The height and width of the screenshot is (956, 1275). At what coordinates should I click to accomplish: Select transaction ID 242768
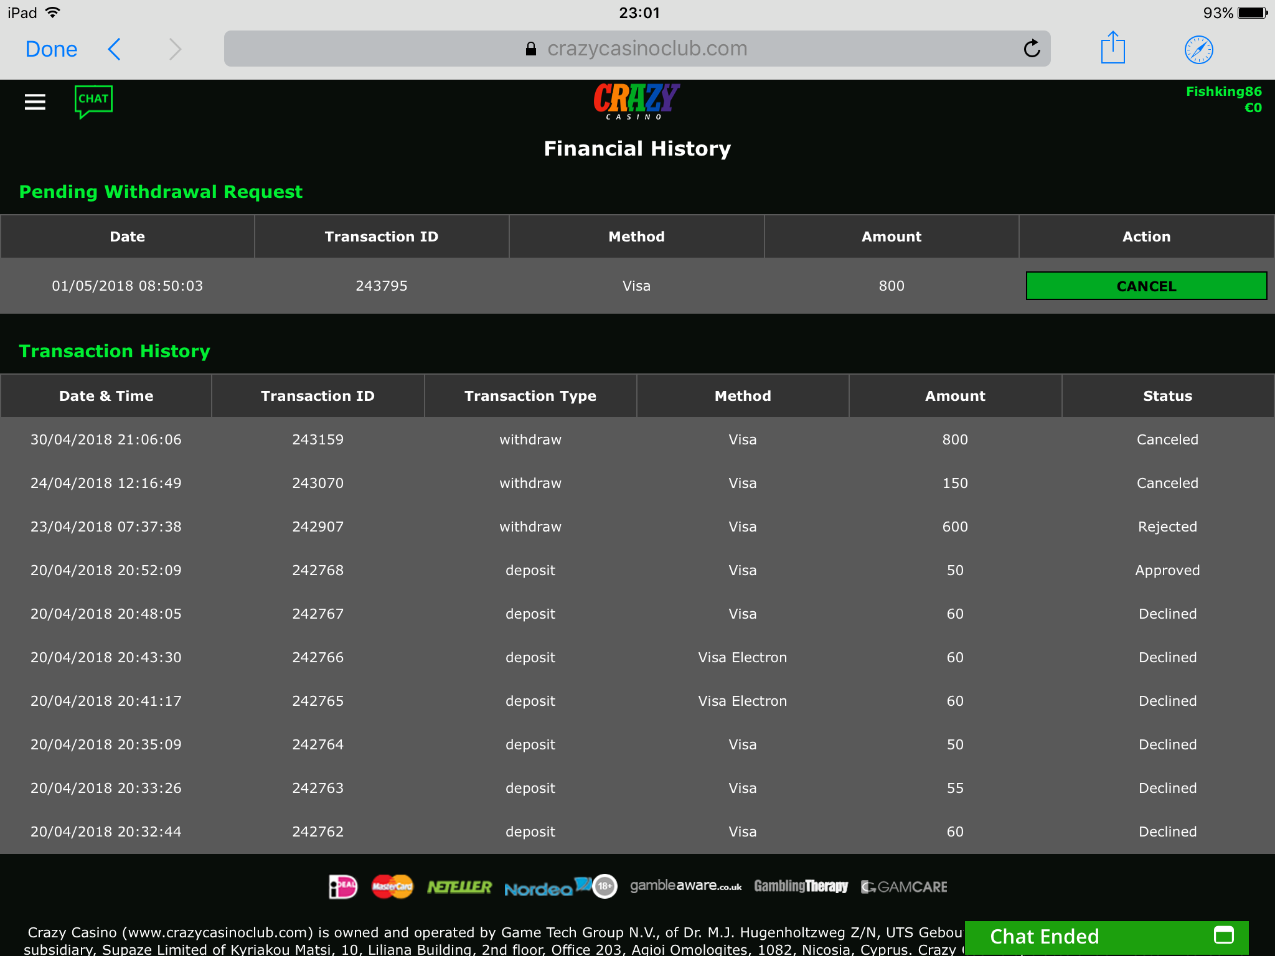pos(318,570)
